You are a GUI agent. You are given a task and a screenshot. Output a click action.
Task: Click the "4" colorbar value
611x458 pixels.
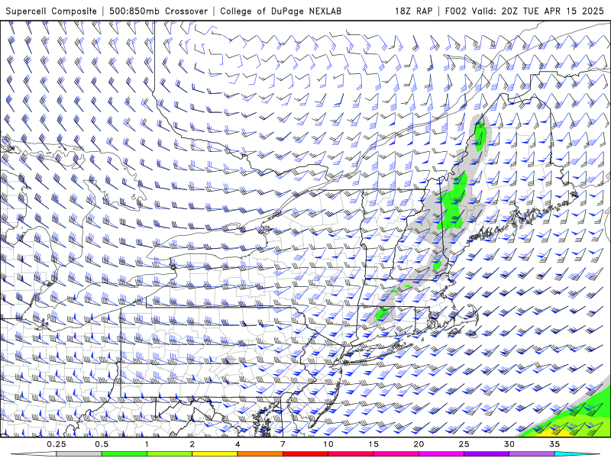coord(238,444)
